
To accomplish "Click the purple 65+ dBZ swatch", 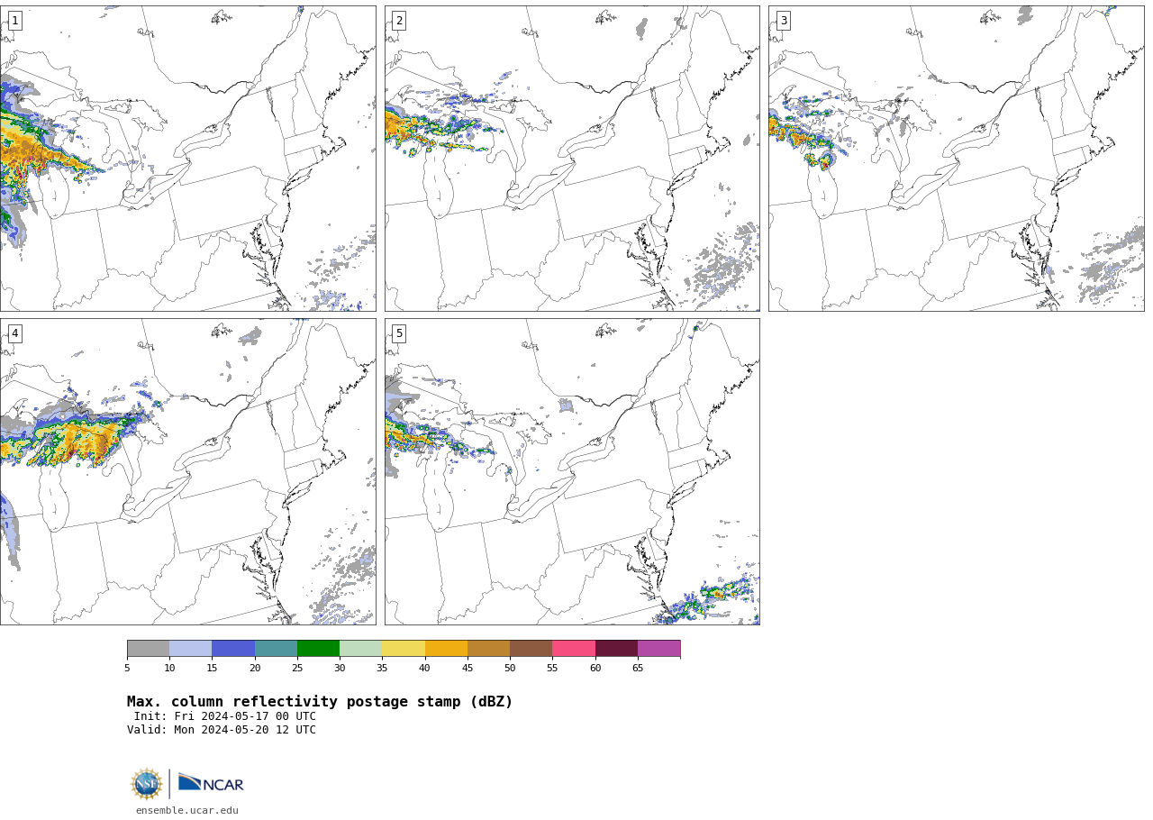I will click(x=658, y=649).
